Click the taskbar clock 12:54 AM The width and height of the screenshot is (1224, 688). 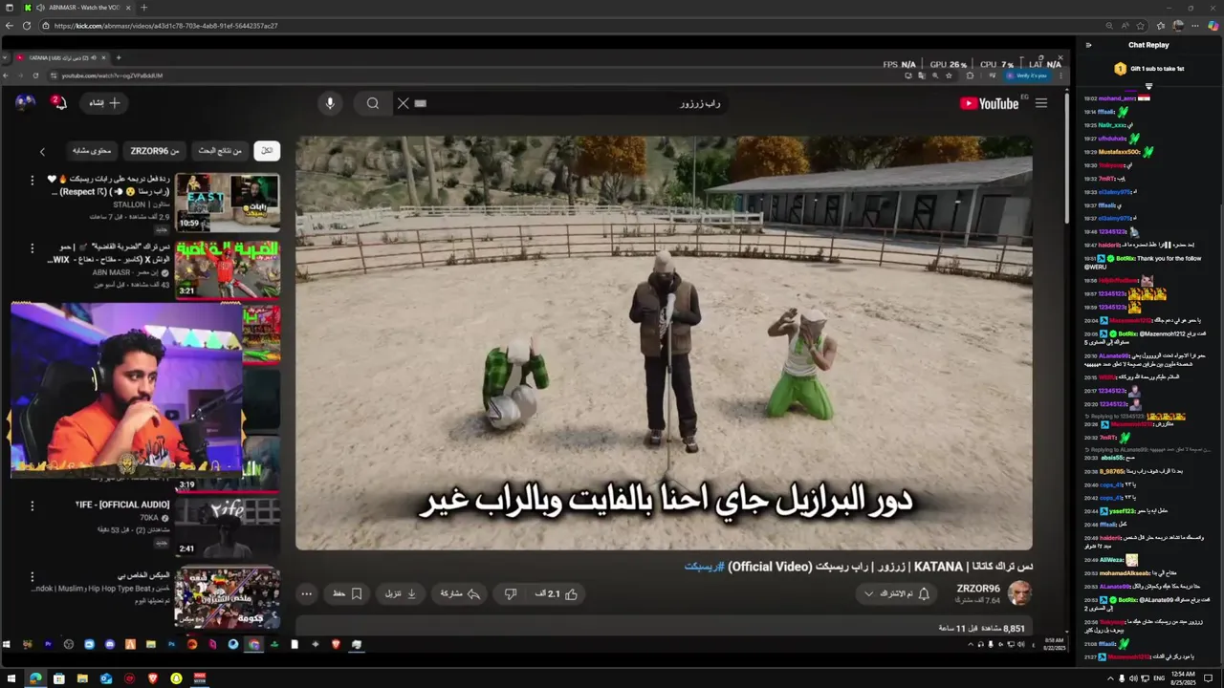1185,678
